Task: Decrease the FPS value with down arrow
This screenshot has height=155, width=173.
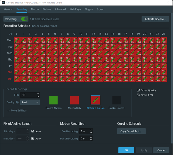Action: click(x=38, y=96)
